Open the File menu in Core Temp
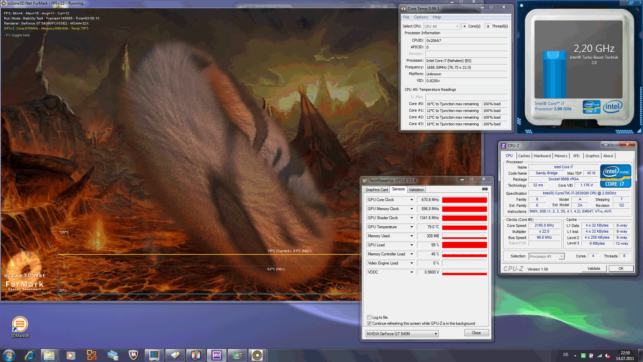The image size is (643, 362). [406, 17]
